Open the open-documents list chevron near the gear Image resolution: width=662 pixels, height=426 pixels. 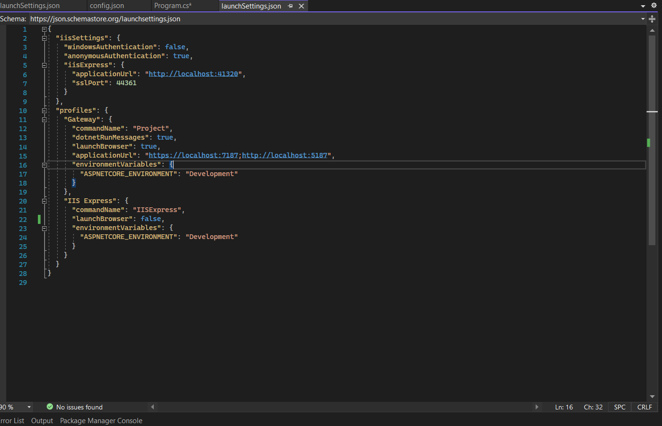click(x=643, y=5)
